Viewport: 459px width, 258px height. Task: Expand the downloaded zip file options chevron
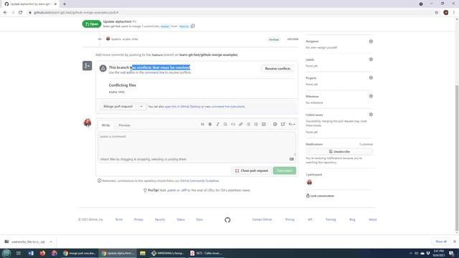[x=51, y=242]
